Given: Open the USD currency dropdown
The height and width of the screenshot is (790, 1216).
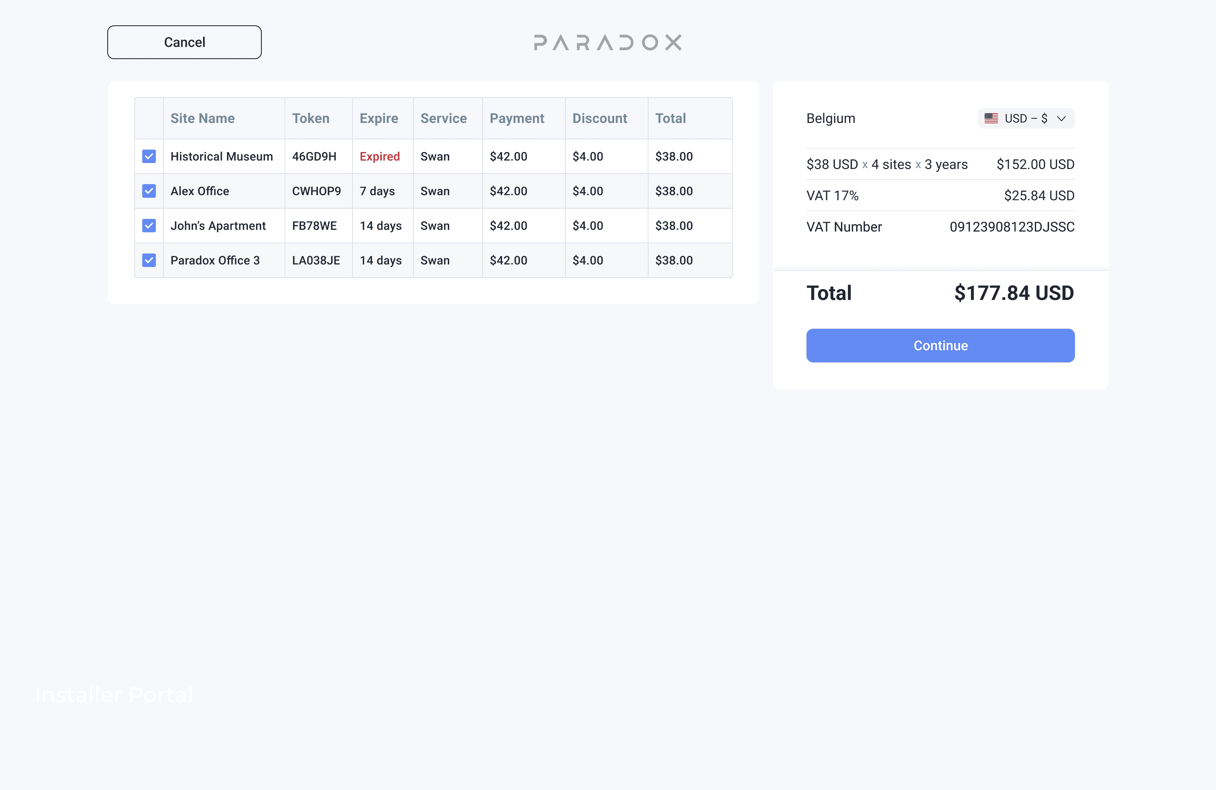Looking at the screenshot, I should tap(1026, 118).
